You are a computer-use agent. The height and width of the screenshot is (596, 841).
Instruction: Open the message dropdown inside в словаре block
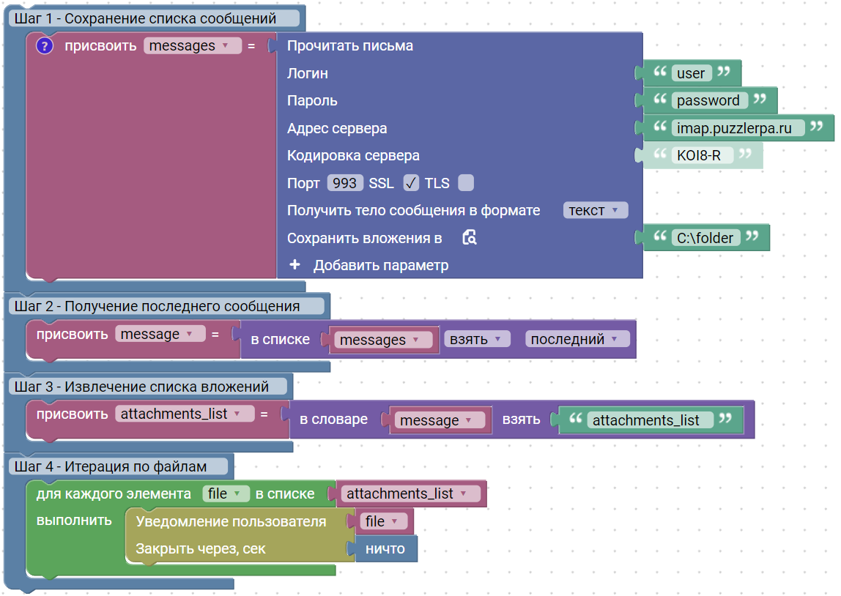[440, 420]
